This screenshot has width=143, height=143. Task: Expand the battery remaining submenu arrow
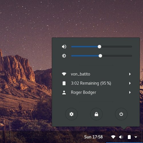[x=130, y=83]
